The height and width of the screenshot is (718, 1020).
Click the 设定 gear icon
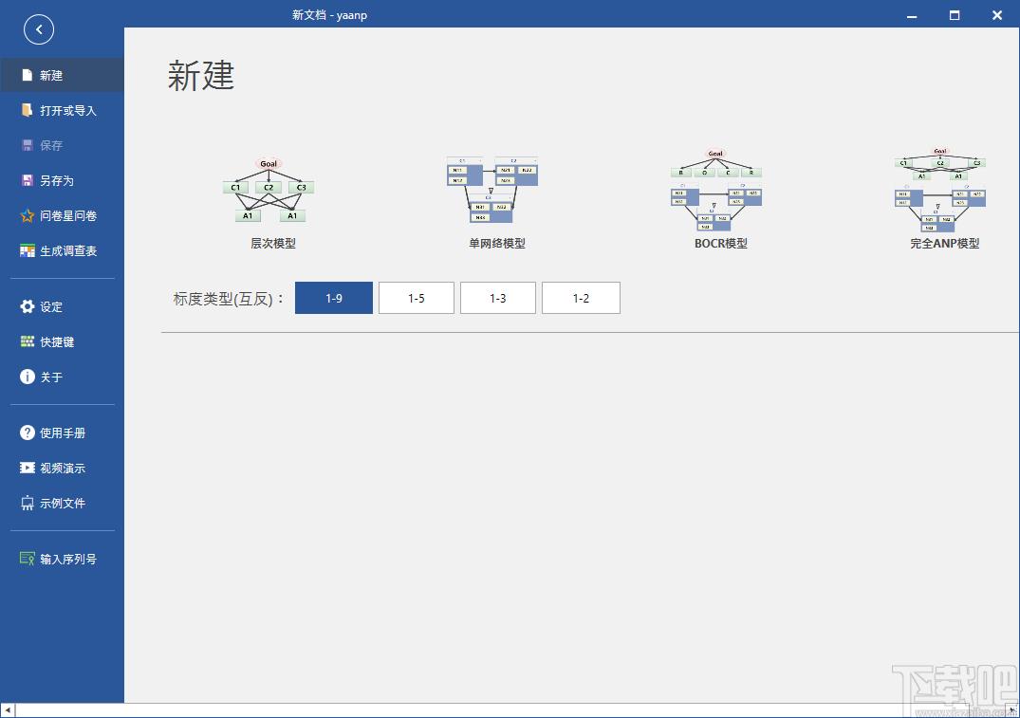coord(27,306)
